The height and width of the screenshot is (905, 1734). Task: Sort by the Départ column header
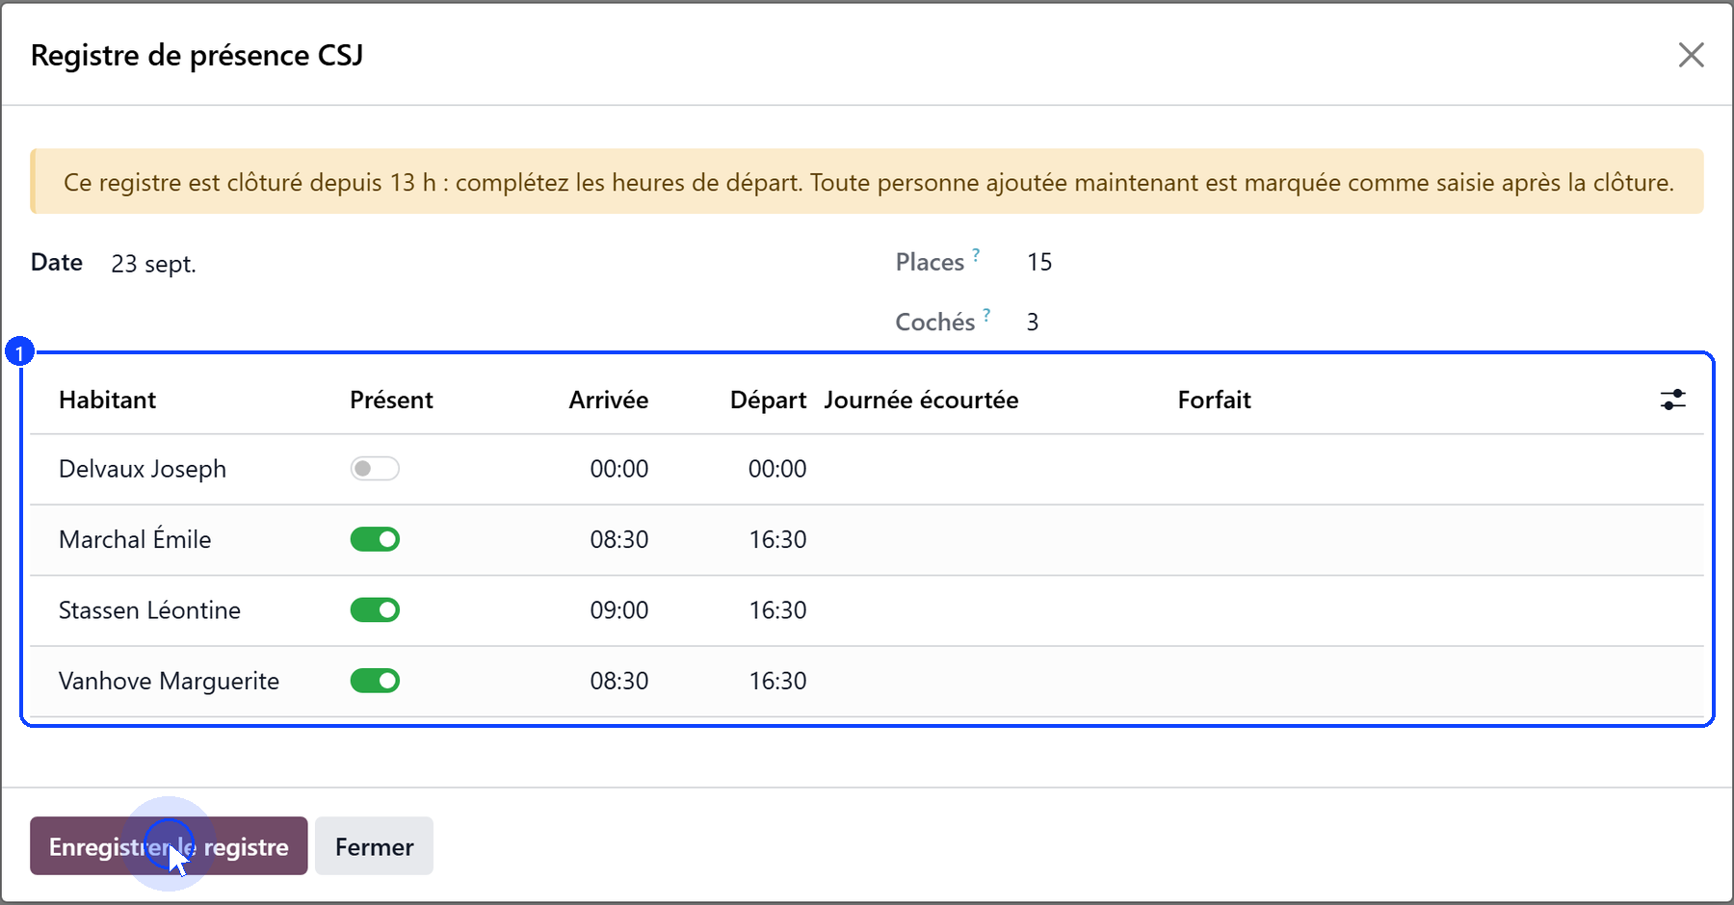[x=768, y=400]
